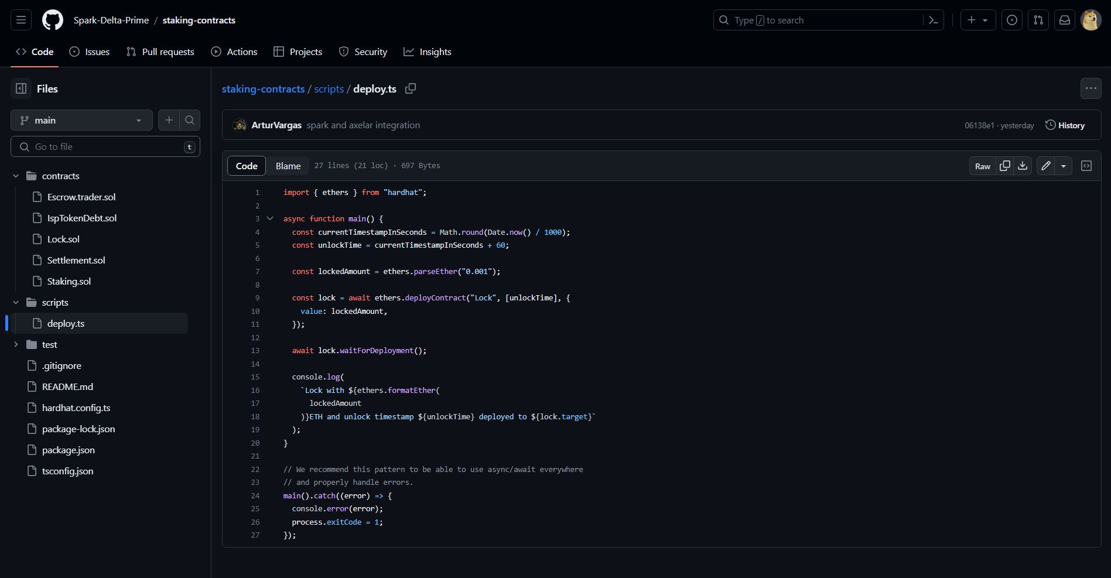
Task: Open the Actions tab
Action: 234,52
